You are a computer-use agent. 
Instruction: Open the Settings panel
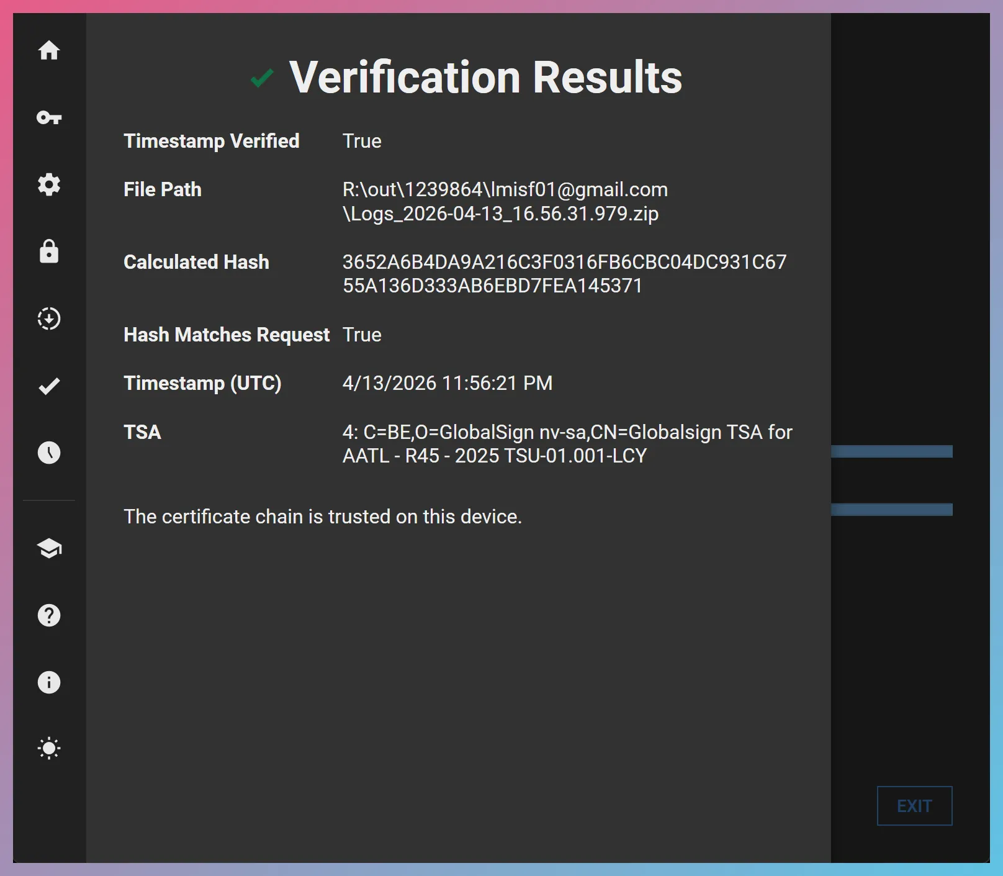point(49,184)
